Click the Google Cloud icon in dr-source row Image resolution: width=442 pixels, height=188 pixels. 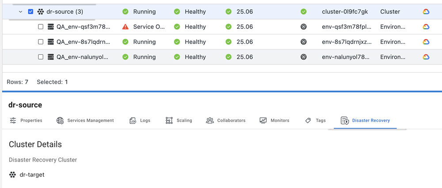pyautogui.click(x=426, y=12)
